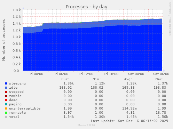Click the sleeping maximum value 1.37k
This screenshot has width=173, height=129.
tap(163, 83)
